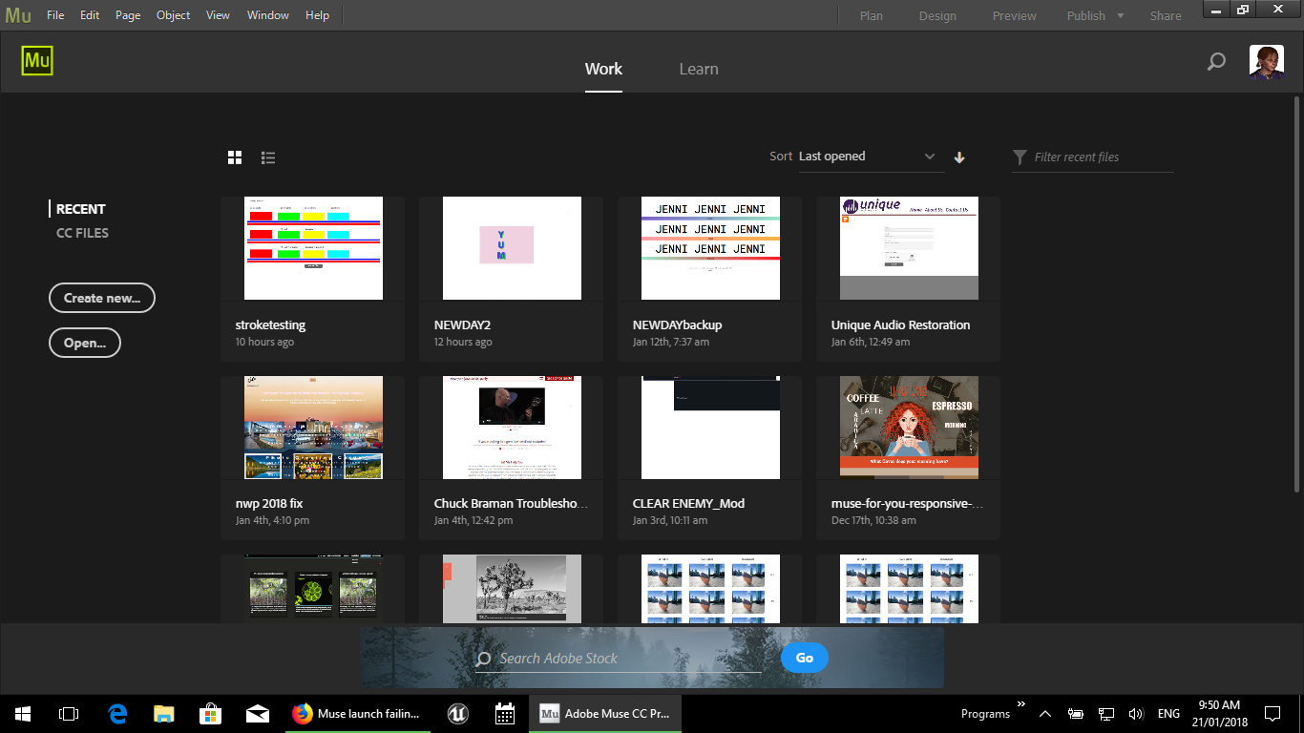
Task: Toggle sort direction arrow
Action: [959, 157]
